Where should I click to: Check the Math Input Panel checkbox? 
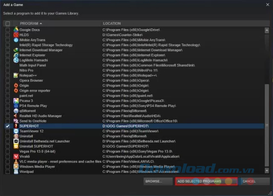(7, 65)
